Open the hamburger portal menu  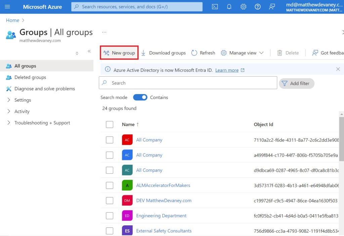pos(7,7)
